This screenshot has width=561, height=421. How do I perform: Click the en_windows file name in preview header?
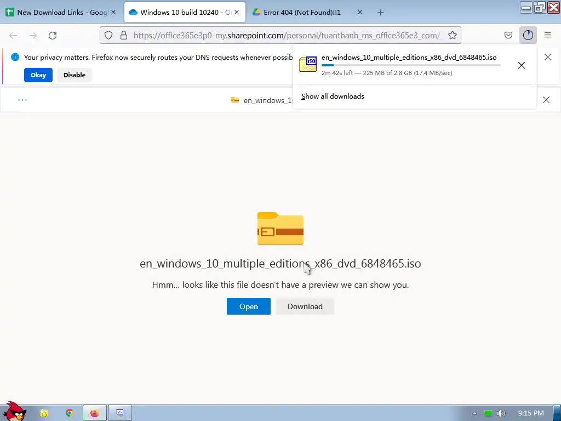tap(268, 101)
